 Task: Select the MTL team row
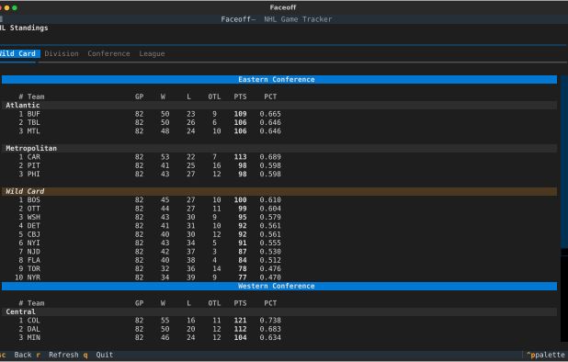coord(279,131)
